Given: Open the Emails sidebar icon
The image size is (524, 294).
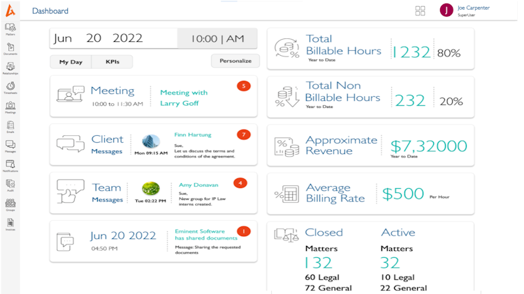Looking at the screenshot, I should 10,126.
